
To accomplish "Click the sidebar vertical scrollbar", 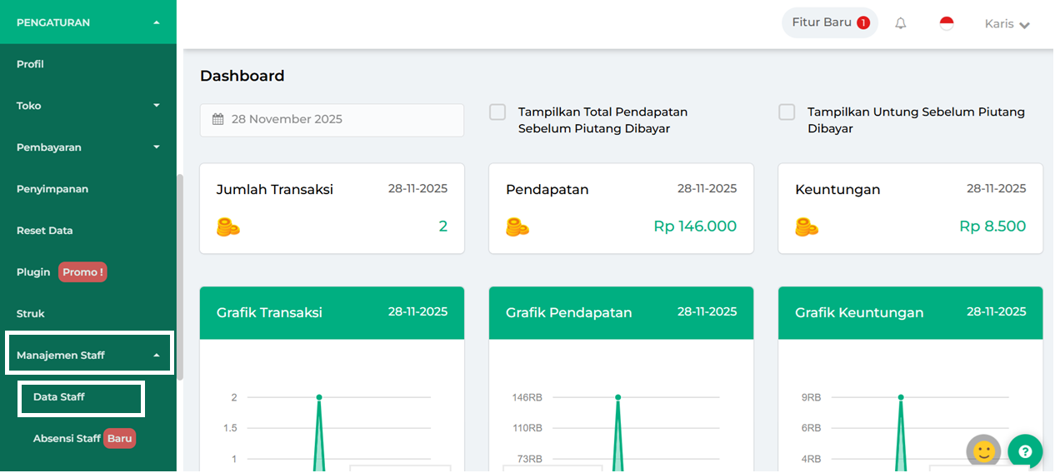I will [x=180, y=275].
